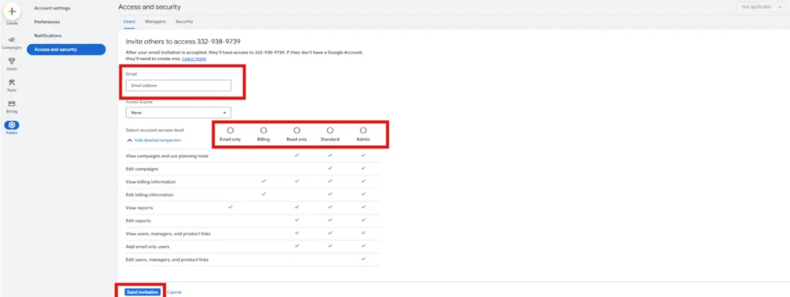Click the Send invitation button
Image resolution: width=790 pixels, height=297 pixels.
point(143,292)
